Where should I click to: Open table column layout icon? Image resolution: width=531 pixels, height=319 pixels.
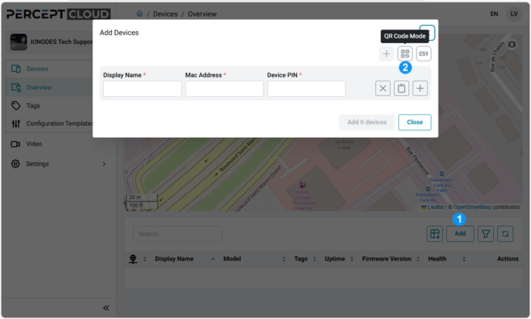point(435,233)
